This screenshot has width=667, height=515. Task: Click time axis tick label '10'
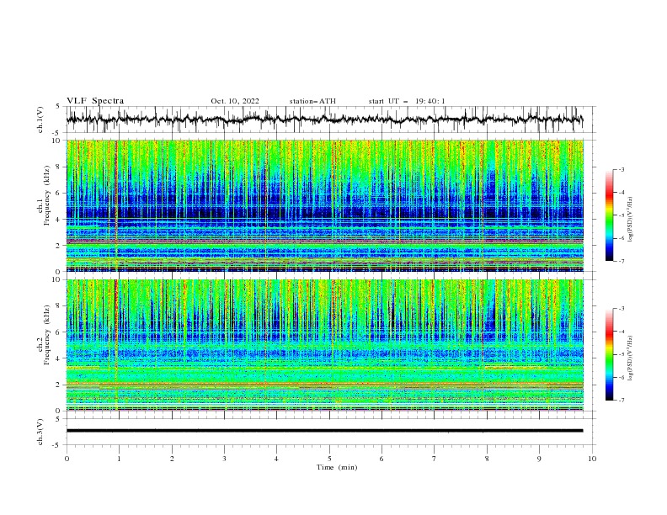coord(592,459)
